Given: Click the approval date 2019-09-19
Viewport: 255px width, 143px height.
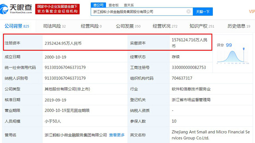Looking at the screenshot, I should pyautogui.click(x=55, y=100).
